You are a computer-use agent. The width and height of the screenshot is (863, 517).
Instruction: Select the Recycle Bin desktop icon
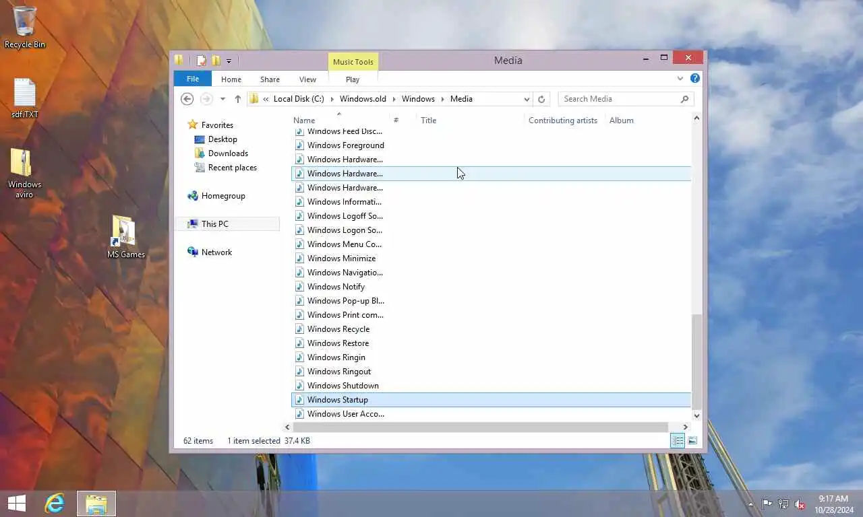[x=25, y=27]
